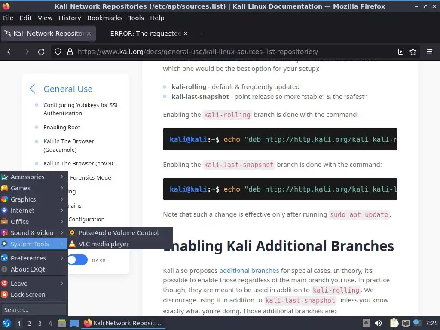Click the removable media eject icon in tray

pos(366,323)
